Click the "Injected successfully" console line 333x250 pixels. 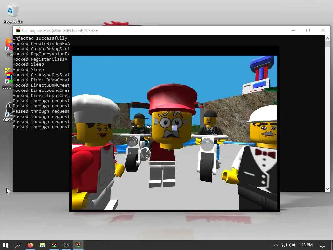click(40, 38)
